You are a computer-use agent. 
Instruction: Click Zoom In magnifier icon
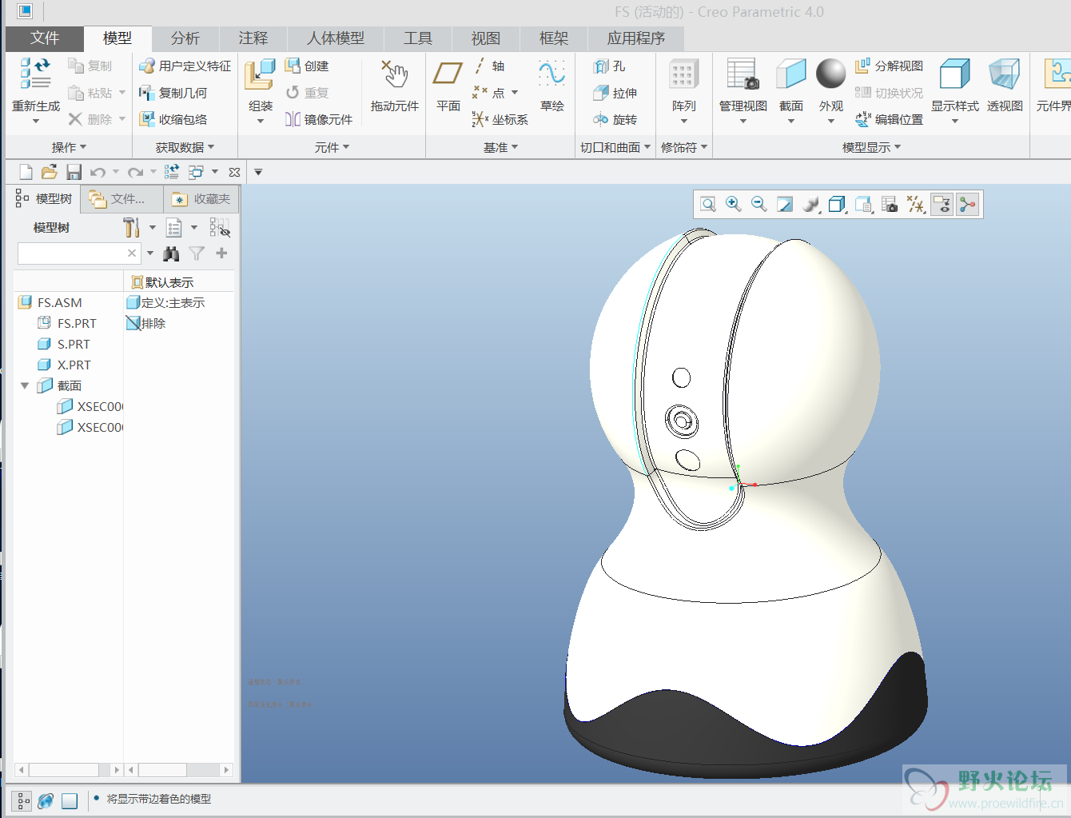(x=734, y=205)
